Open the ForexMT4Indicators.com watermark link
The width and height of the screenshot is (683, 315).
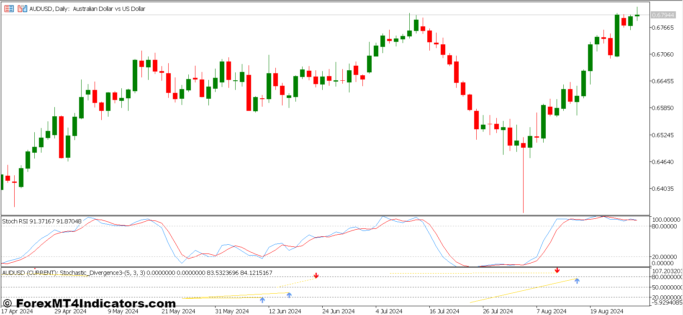tap(90, 303)
